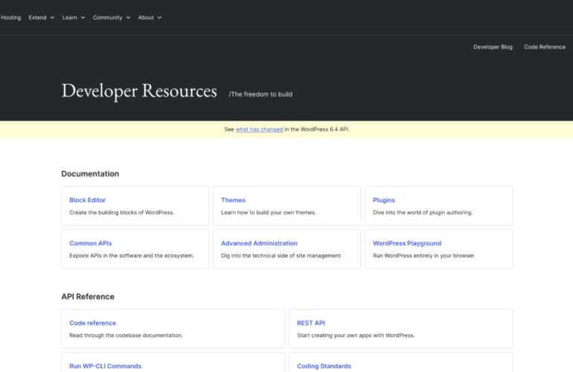Click 'Start creating your own apps with WordPress.' text
Image resolution: width=573 pixels, height=372 pixels.
[x=356, y=336]
